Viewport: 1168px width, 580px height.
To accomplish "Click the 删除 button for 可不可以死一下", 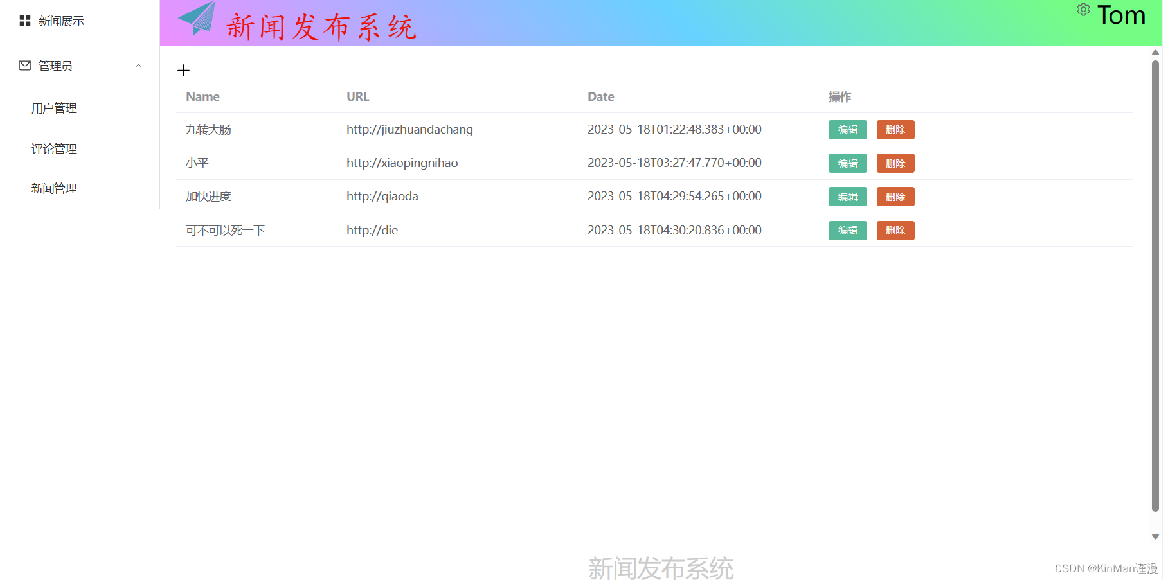I will coord(895,230).
